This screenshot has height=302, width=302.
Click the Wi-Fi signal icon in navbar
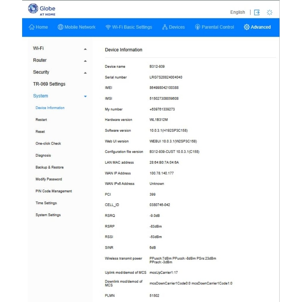(108, 27)
